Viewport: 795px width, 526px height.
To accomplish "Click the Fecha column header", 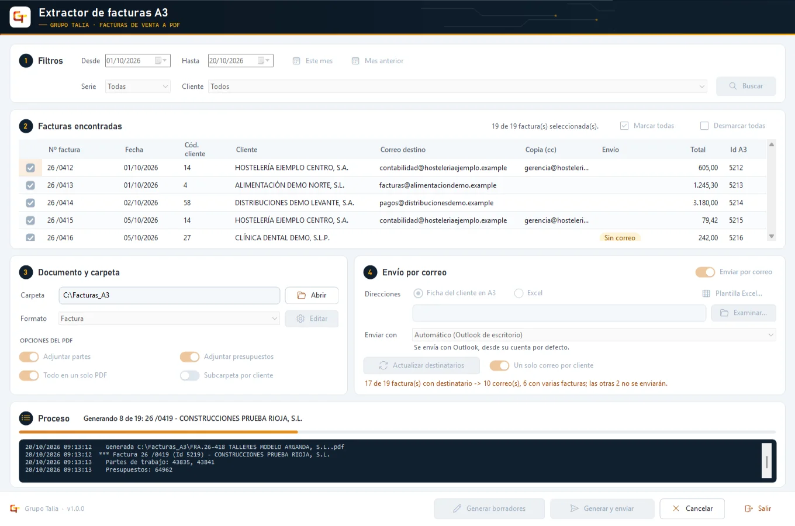I will click(134, 150).
